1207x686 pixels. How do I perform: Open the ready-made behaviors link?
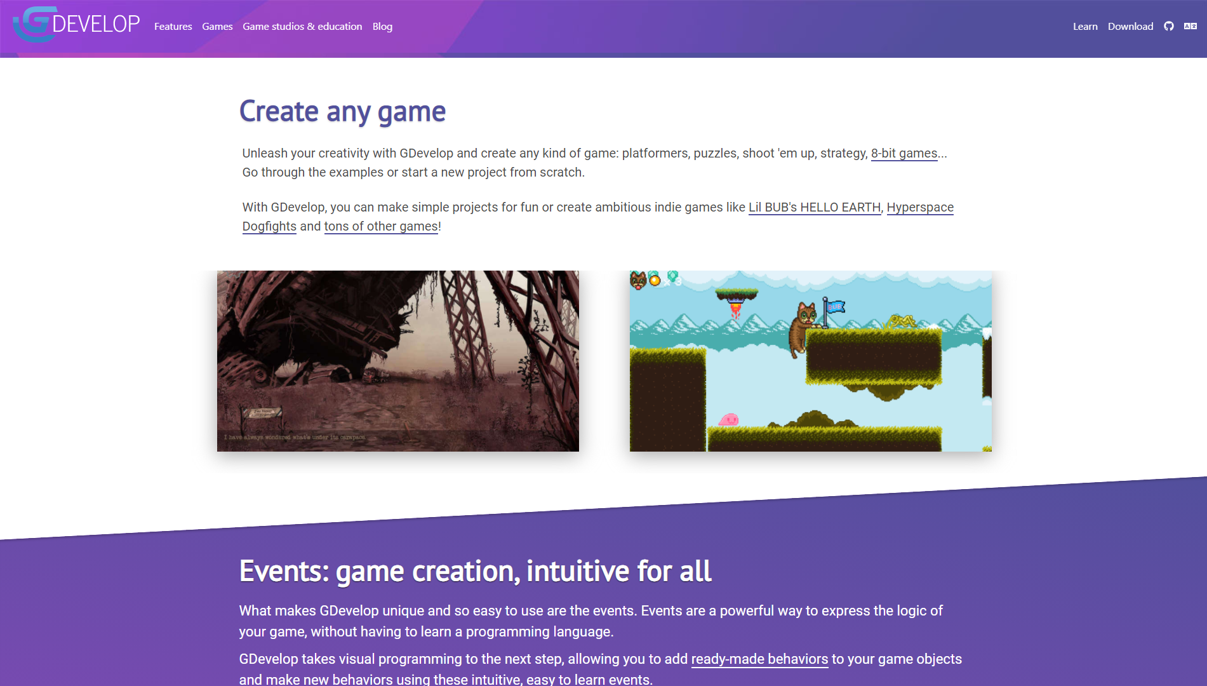(x=759, y=659)
